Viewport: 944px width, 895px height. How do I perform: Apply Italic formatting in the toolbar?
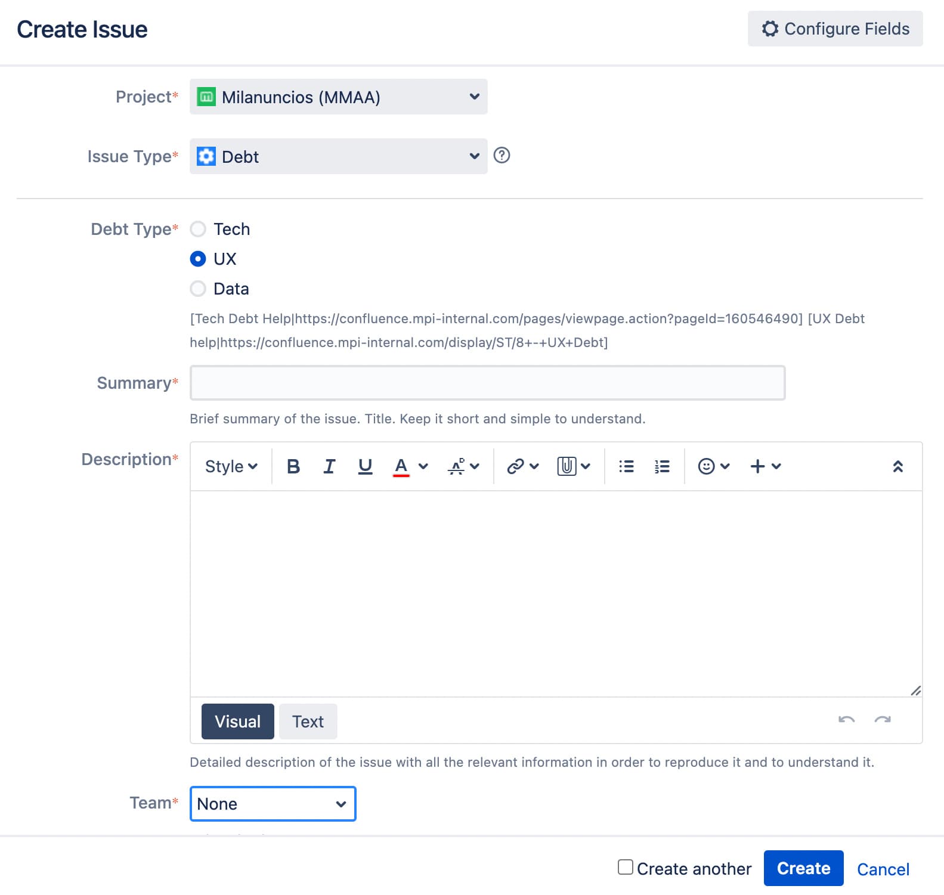[329, 466]
